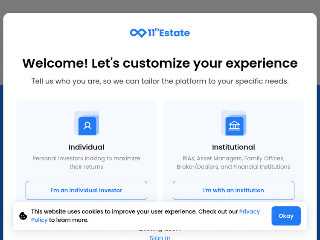
Task: Open the Privacy Policy link
Action: 249,212
